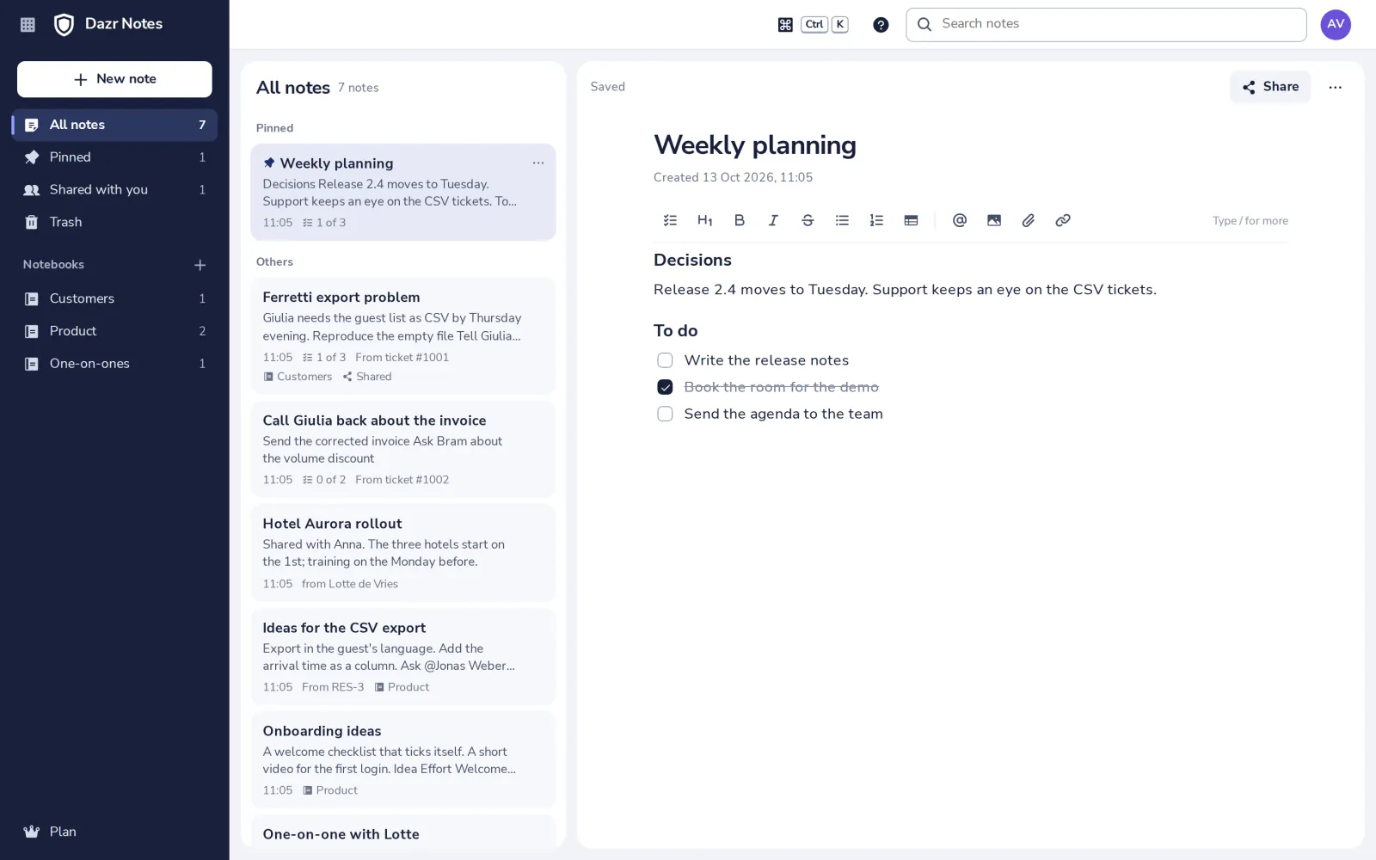
Task: Open the note's more options menu
Action: 1335,87
